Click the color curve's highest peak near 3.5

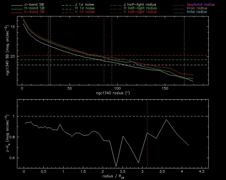(166, 120)
